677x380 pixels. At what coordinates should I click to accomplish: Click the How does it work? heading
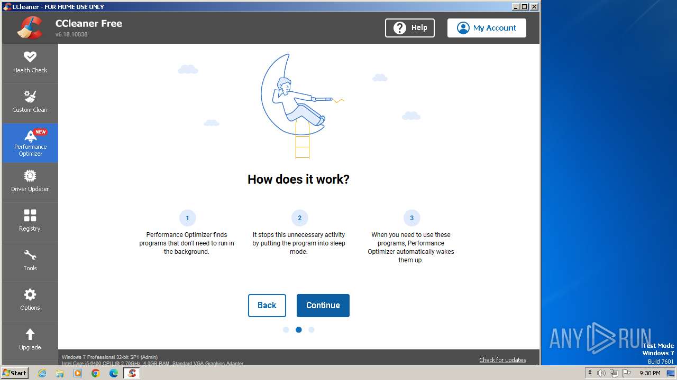[x=298, y=179]
